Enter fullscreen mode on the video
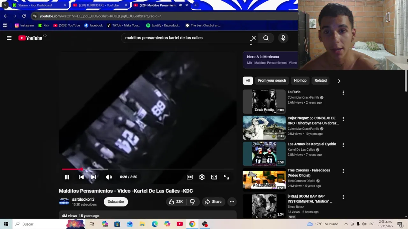This screenshot has width=408, height=229. pyautogui.click(x=226, y=177)
